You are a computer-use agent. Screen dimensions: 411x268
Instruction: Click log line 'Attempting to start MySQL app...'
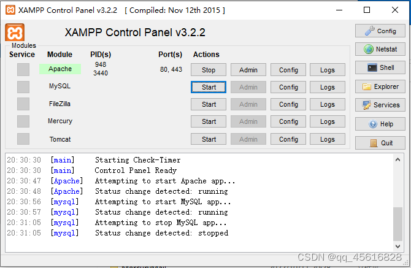click(x=163, y=202)
